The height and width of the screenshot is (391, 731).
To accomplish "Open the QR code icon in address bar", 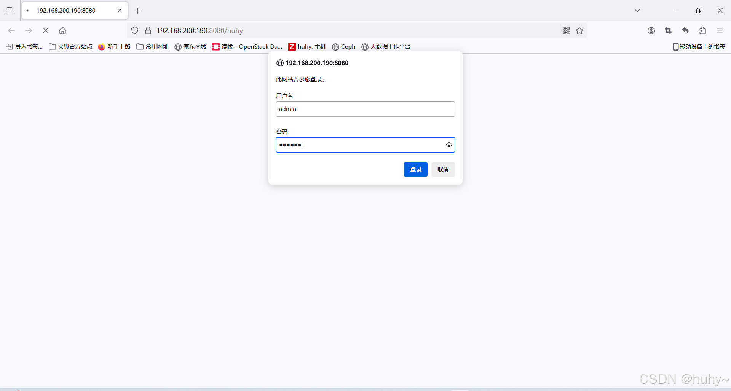I will [x=566, y=30].
